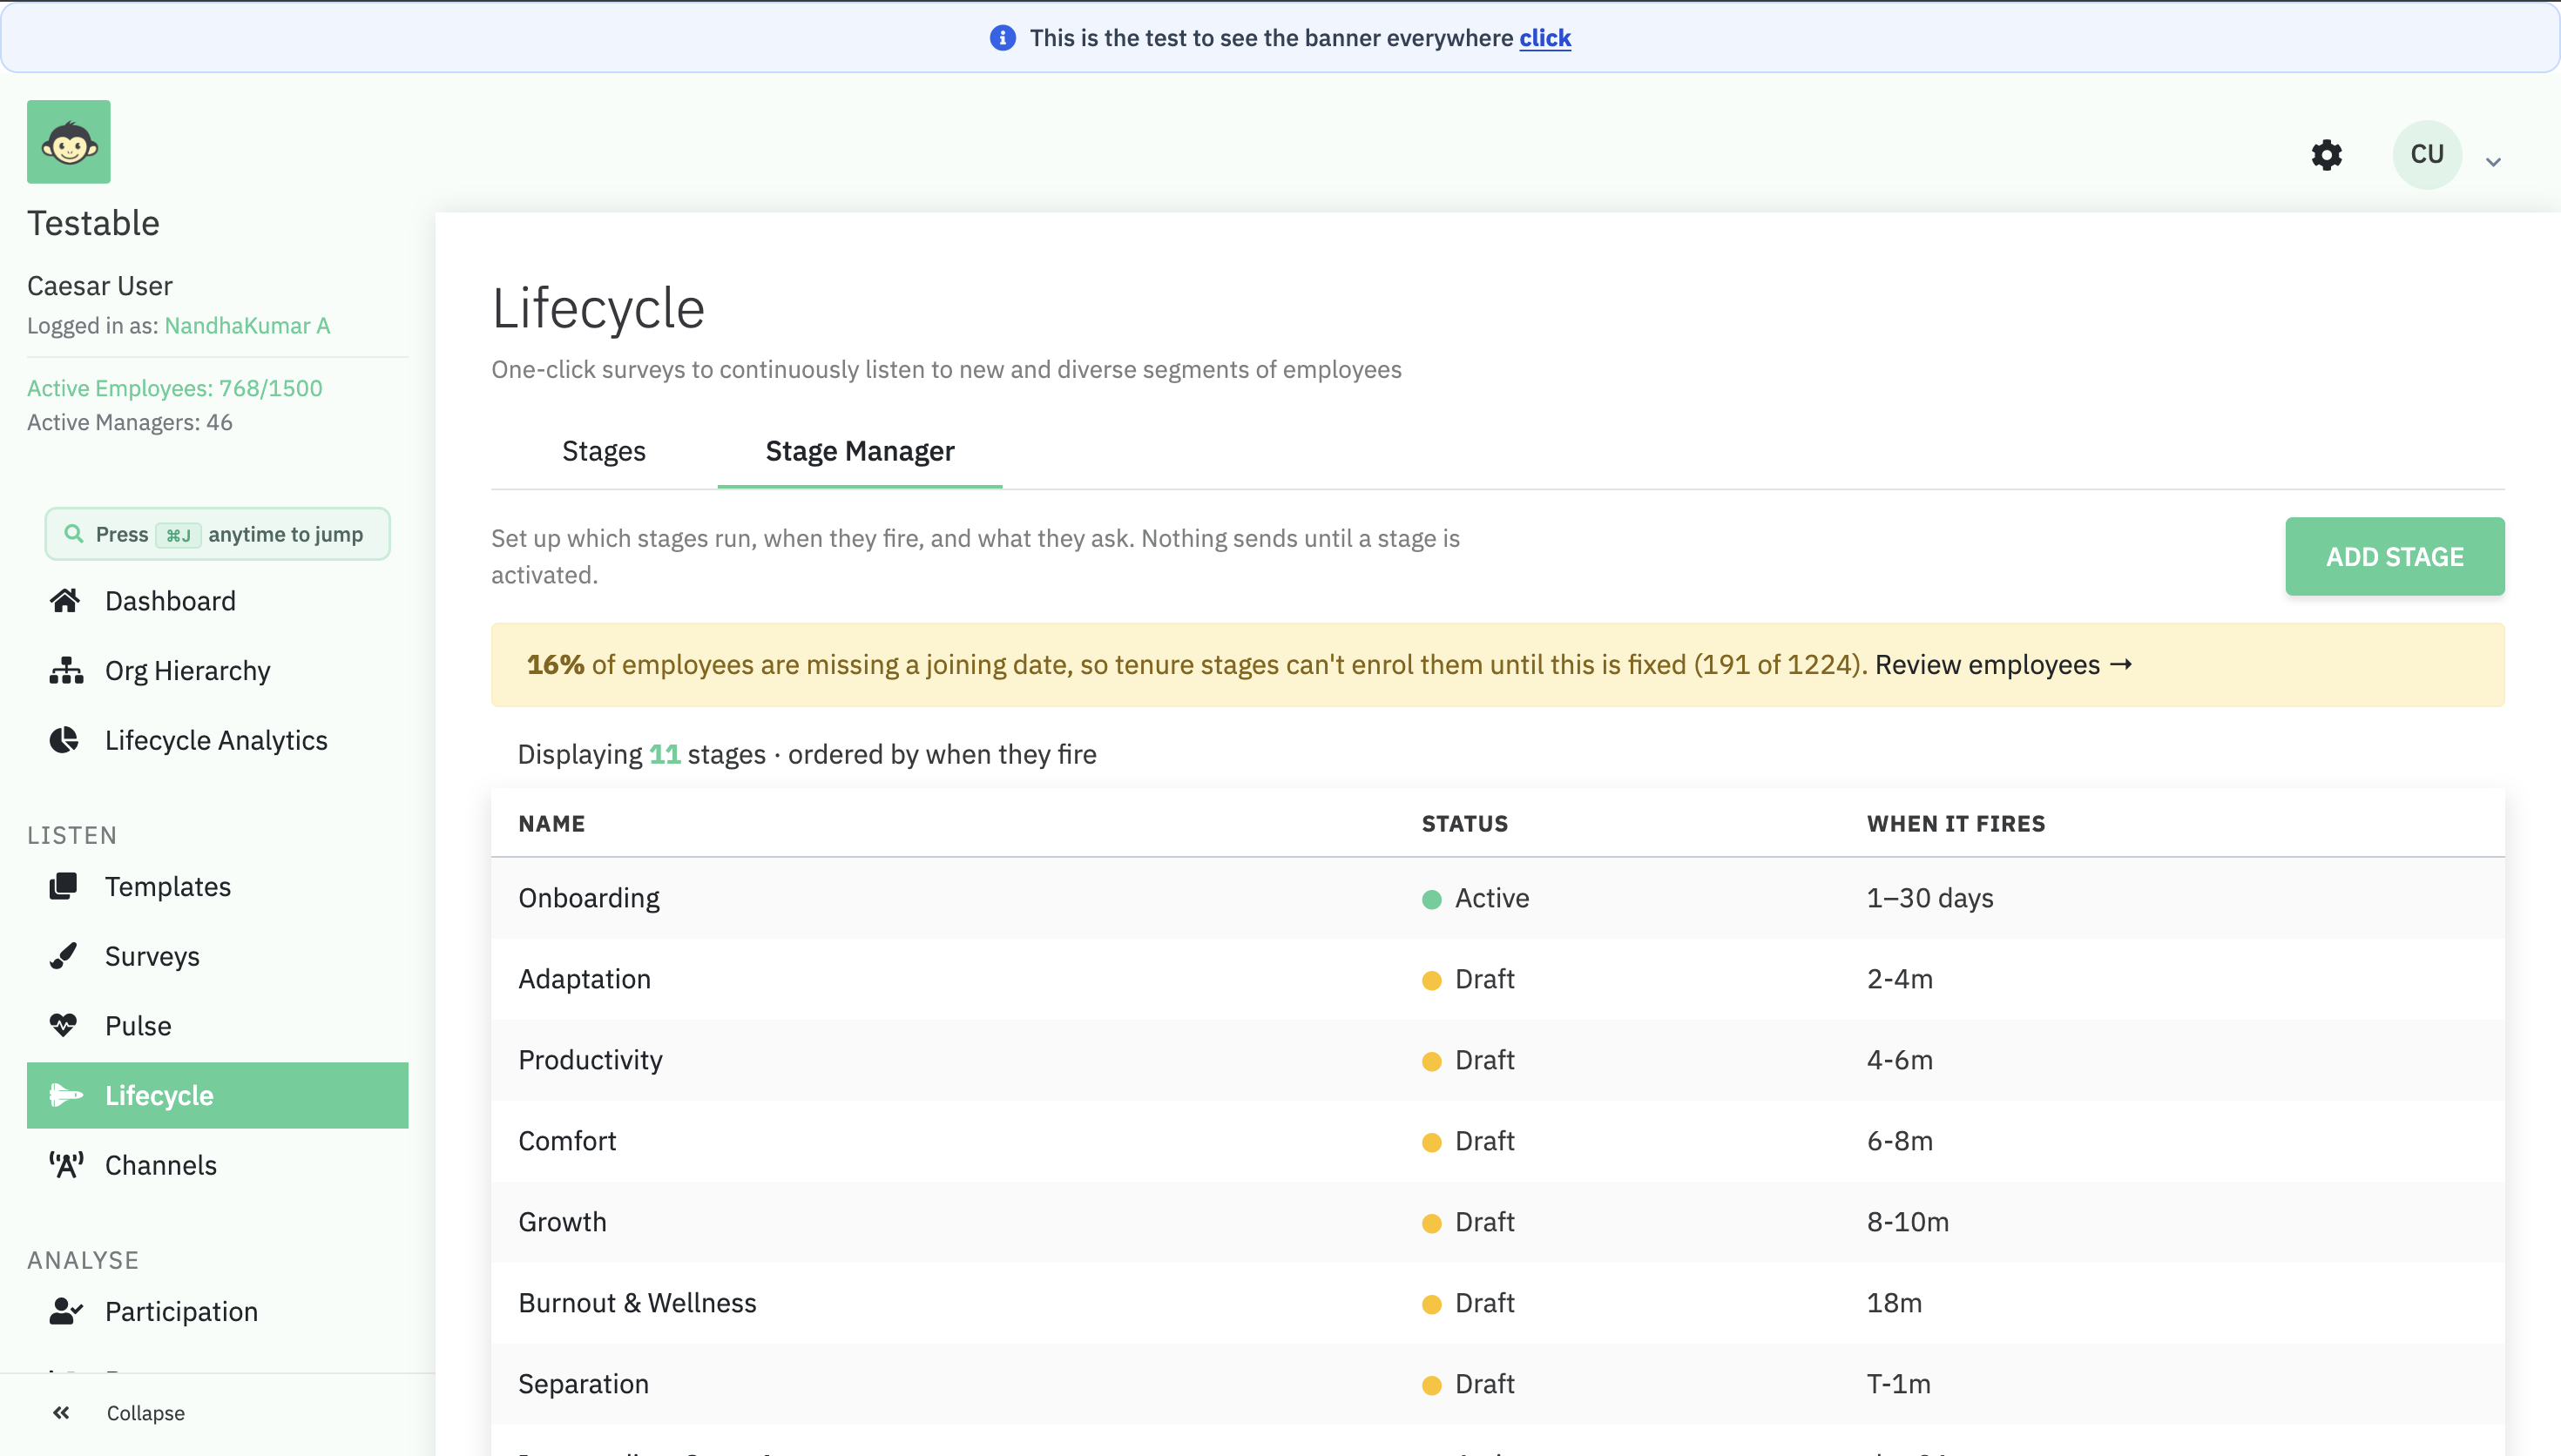Click the info icon in the banner
The height and width of the screenshot is (1456, 2561).
(1002, 38)
